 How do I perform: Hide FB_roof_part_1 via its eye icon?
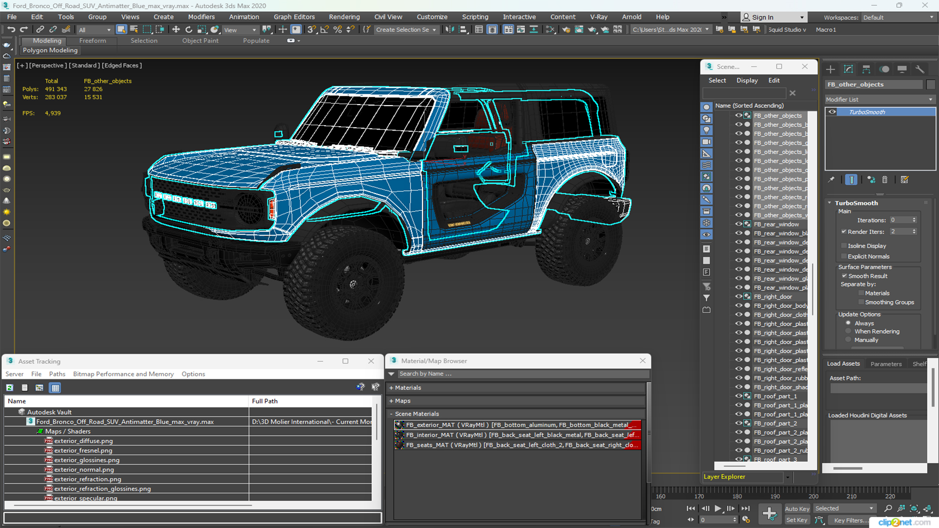point(738,396)
